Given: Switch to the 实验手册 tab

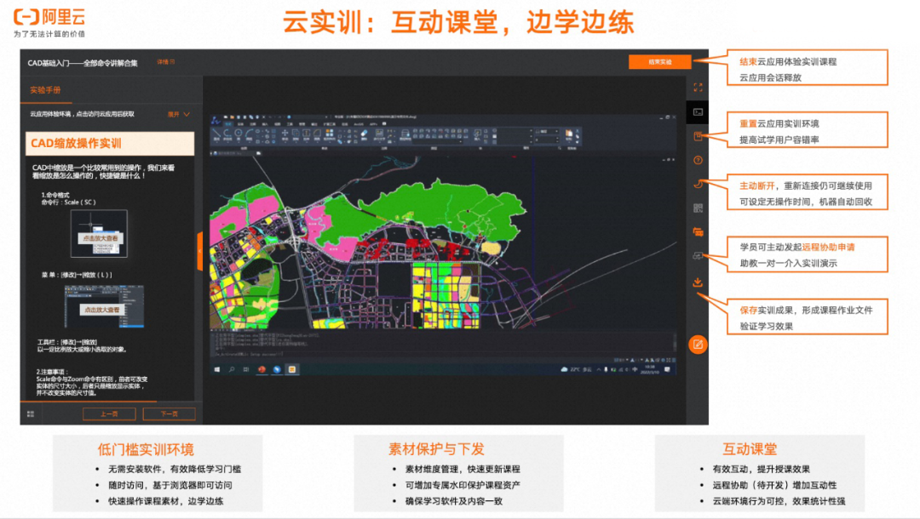Looking at the screenshot, I should click(x=45, y=90).
